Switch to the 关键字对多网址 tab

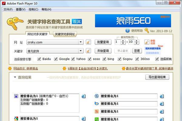pyautogui.click(x=65, y=34)
